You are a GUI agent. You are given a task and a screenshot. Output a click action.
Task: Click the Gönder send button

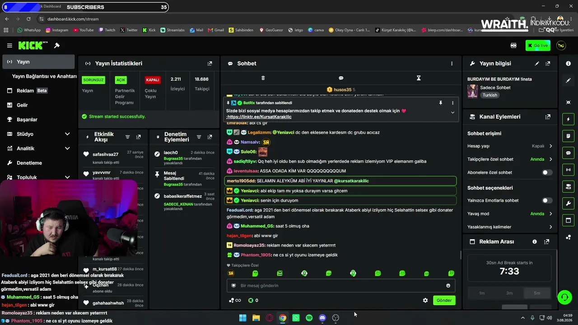coord(444,300)
